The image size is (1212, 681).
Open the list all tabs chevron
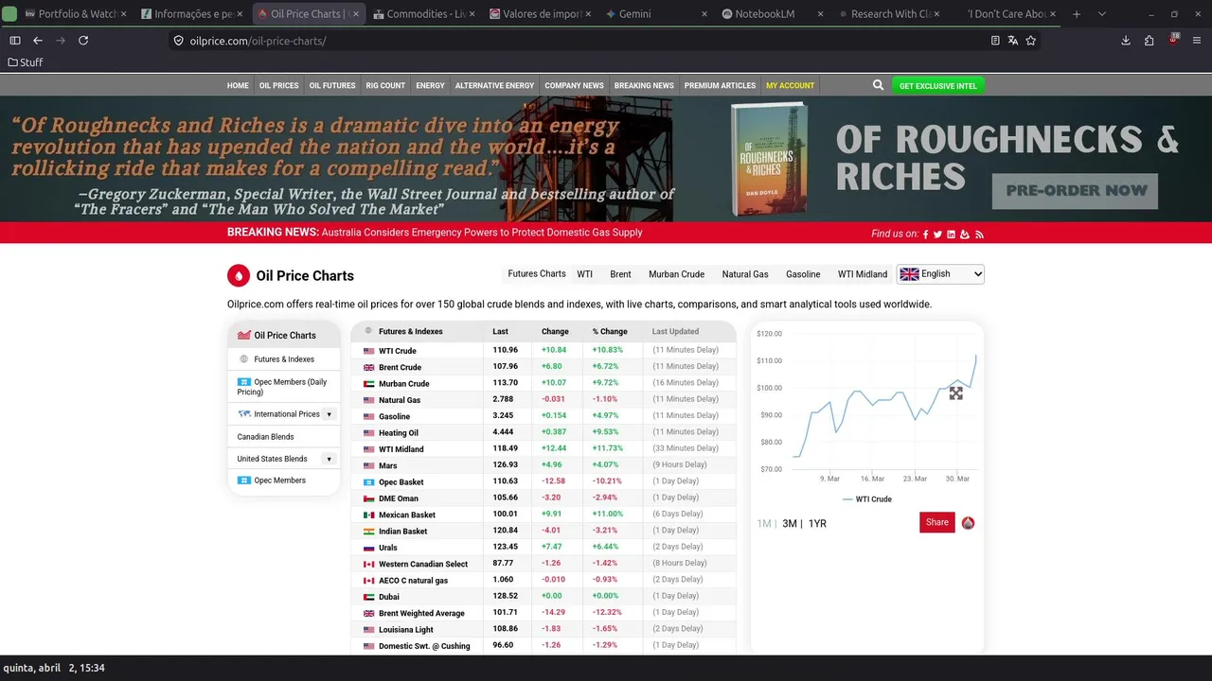1101,14
